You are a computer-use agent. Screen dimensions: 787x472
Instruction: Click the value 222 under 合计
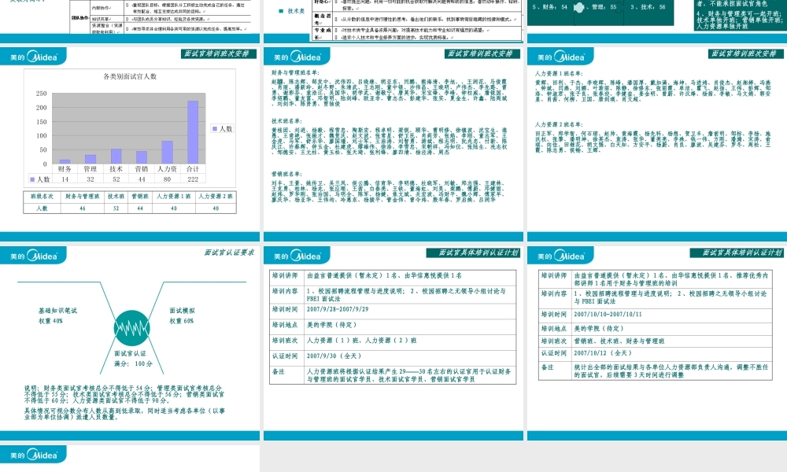pos(193,179)
